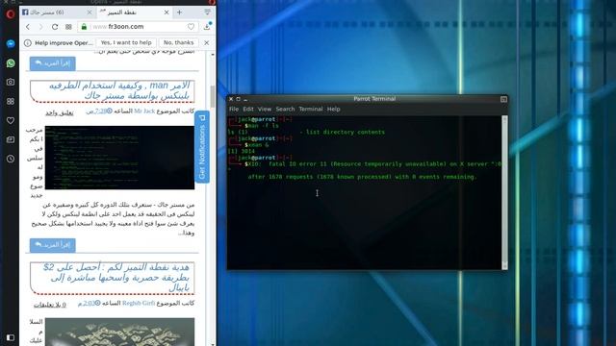Click the Parrot Terminal right title-bar button
Image resolution: width=616 pixels, height=346 pixels.
pos(503,99)
